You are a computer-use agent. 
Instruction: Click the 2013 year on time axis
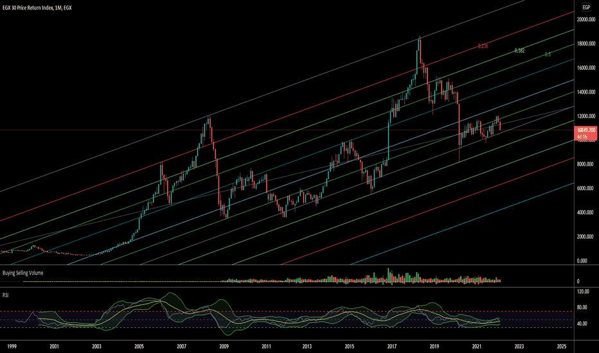click(x=307, y=347)
